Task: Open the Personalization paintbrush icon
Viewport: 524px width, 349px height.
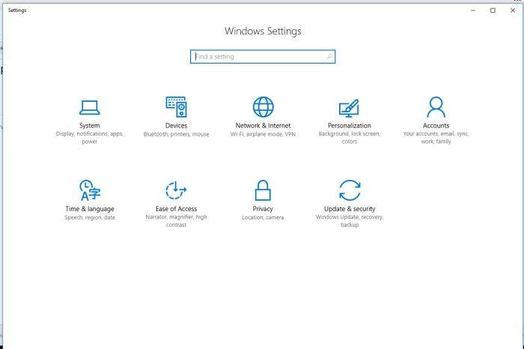Action: click(350, 108)
